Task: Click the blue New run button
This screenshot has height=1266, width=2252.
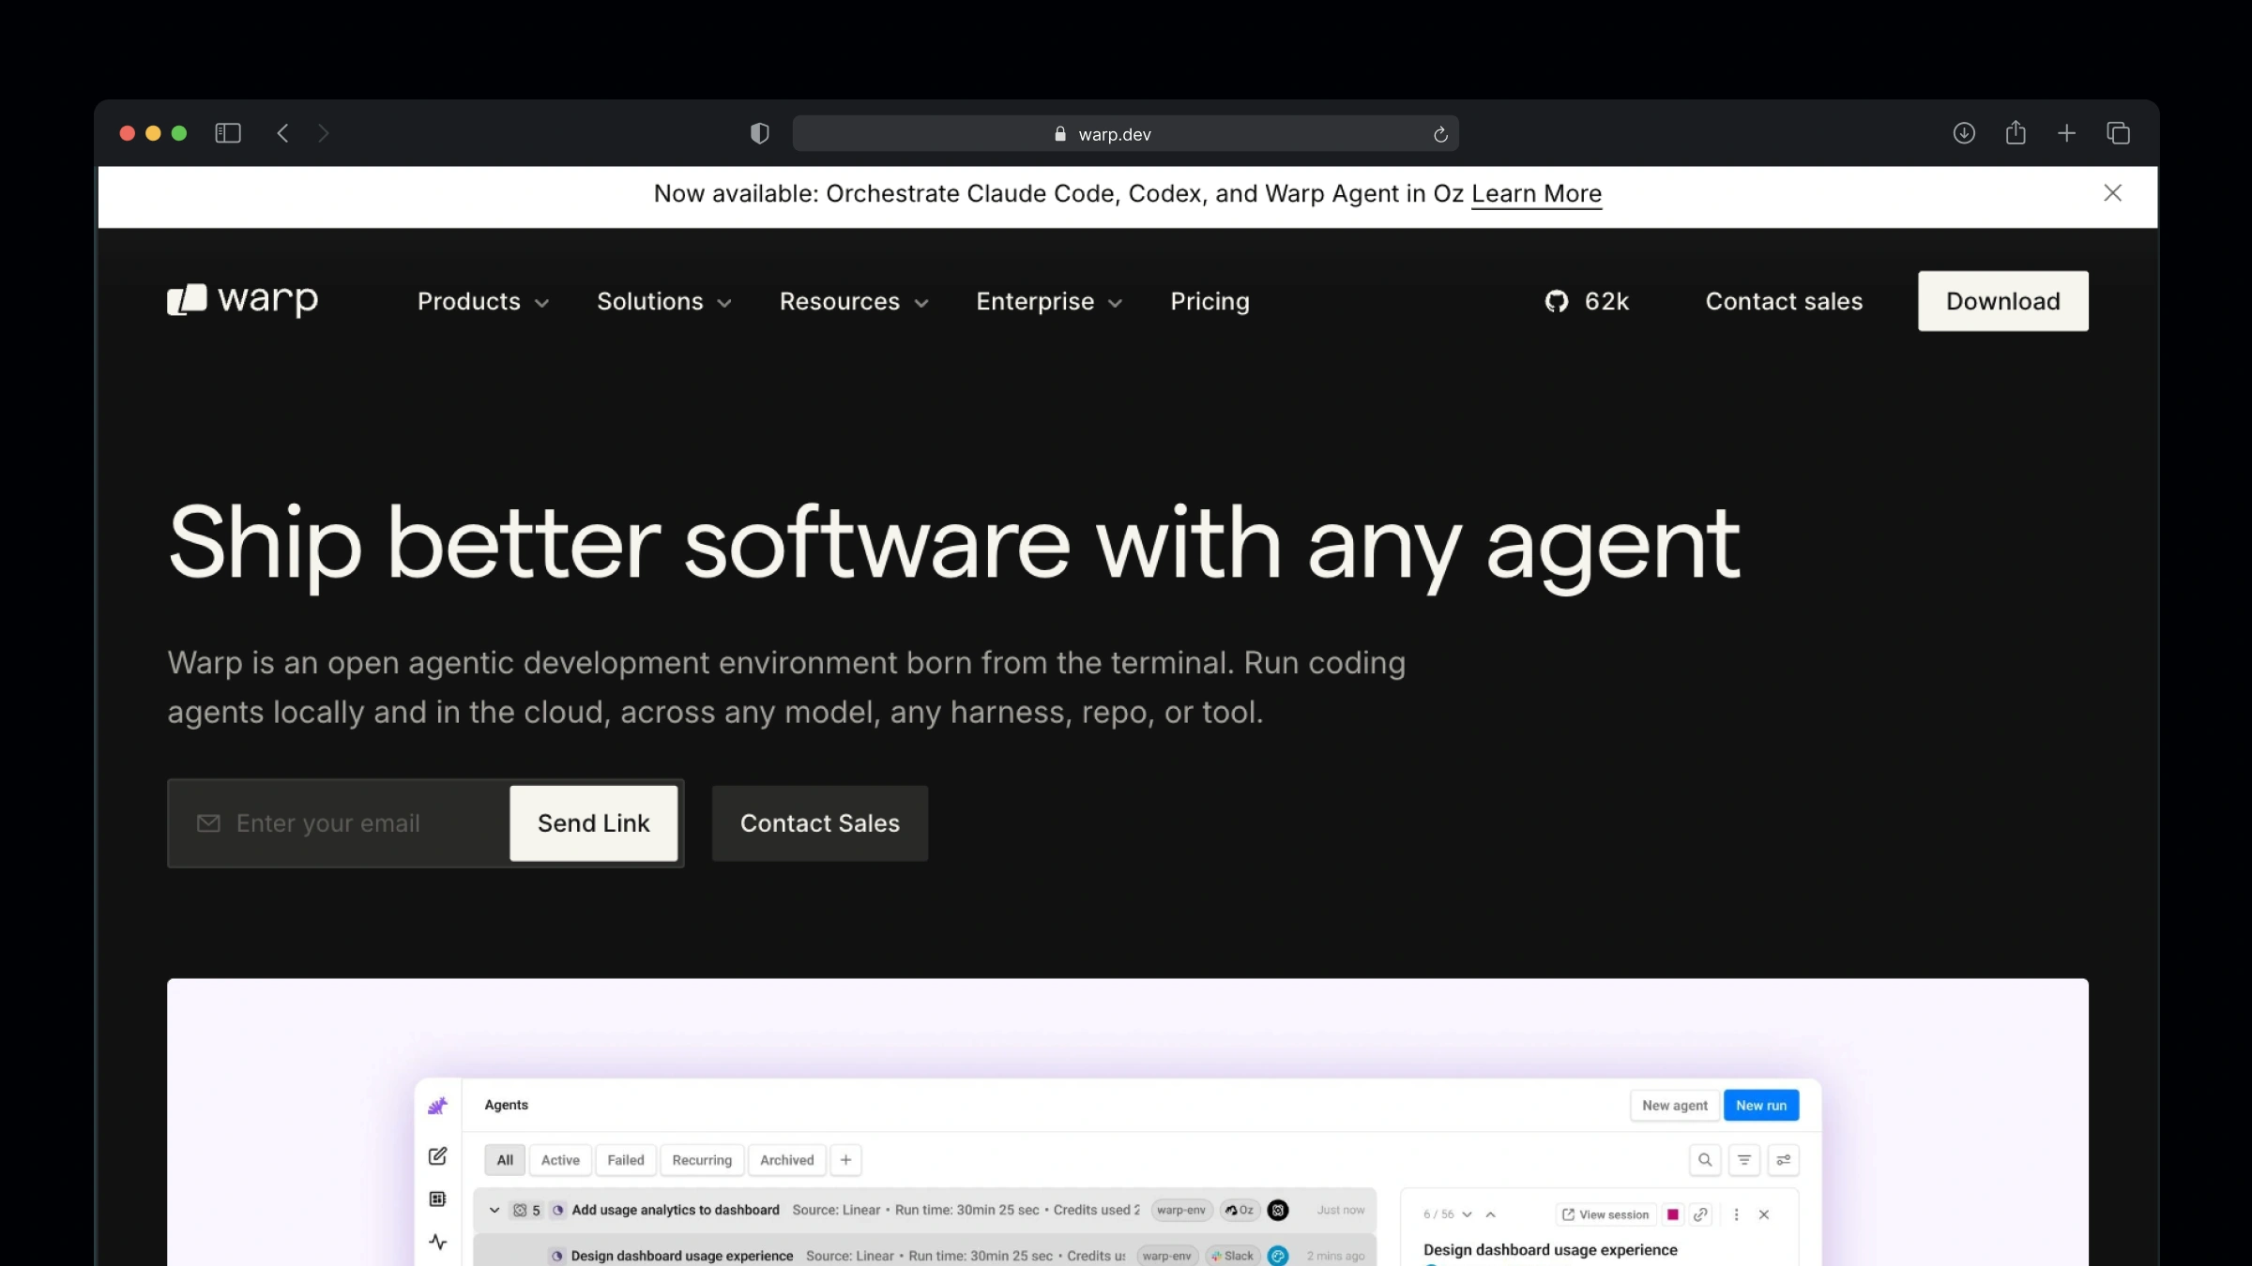Action: (1761, 1106)
